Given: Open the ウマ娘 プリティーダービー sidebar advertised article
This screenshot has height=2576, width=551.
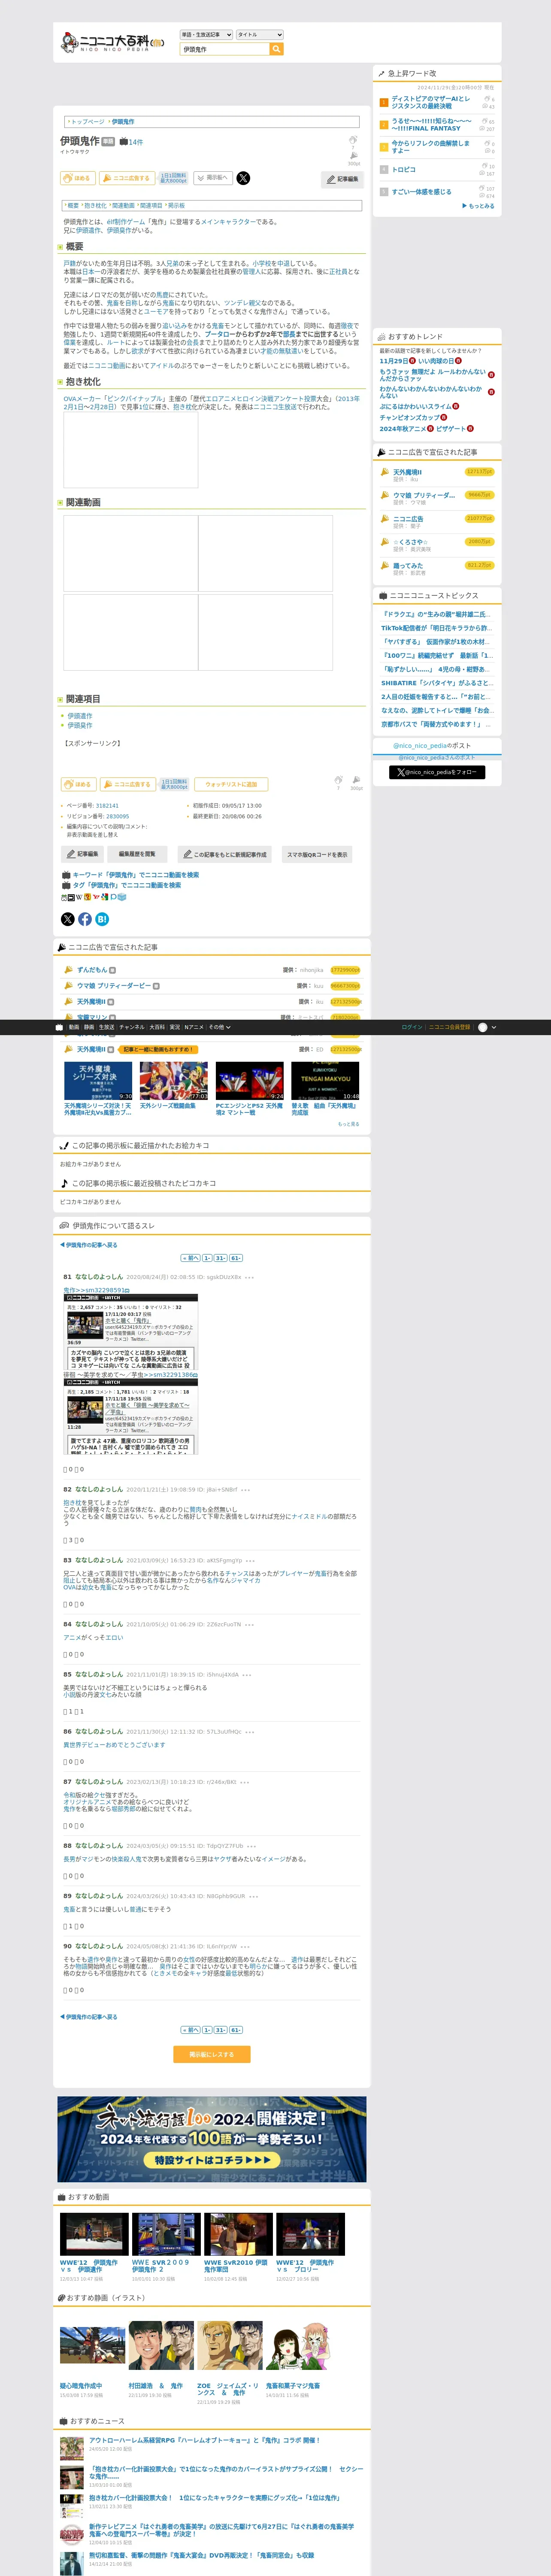Looking at the screenshot, I should tap(424, 495).
